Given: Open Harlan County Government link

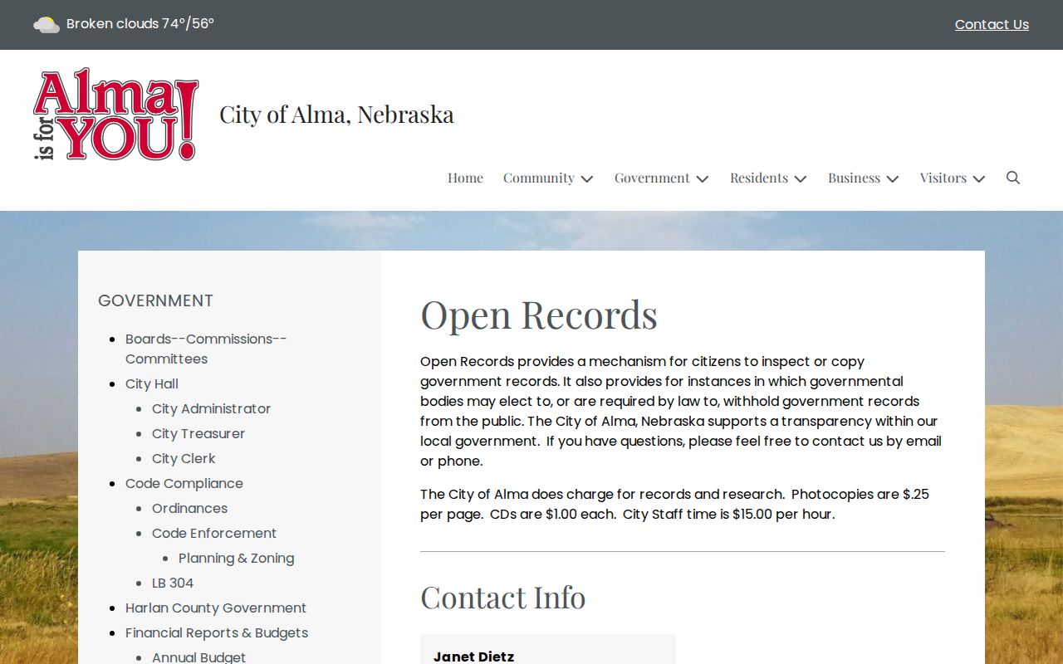Looking at the screenshot, I should pyautogui.click(x=216, y=608).
